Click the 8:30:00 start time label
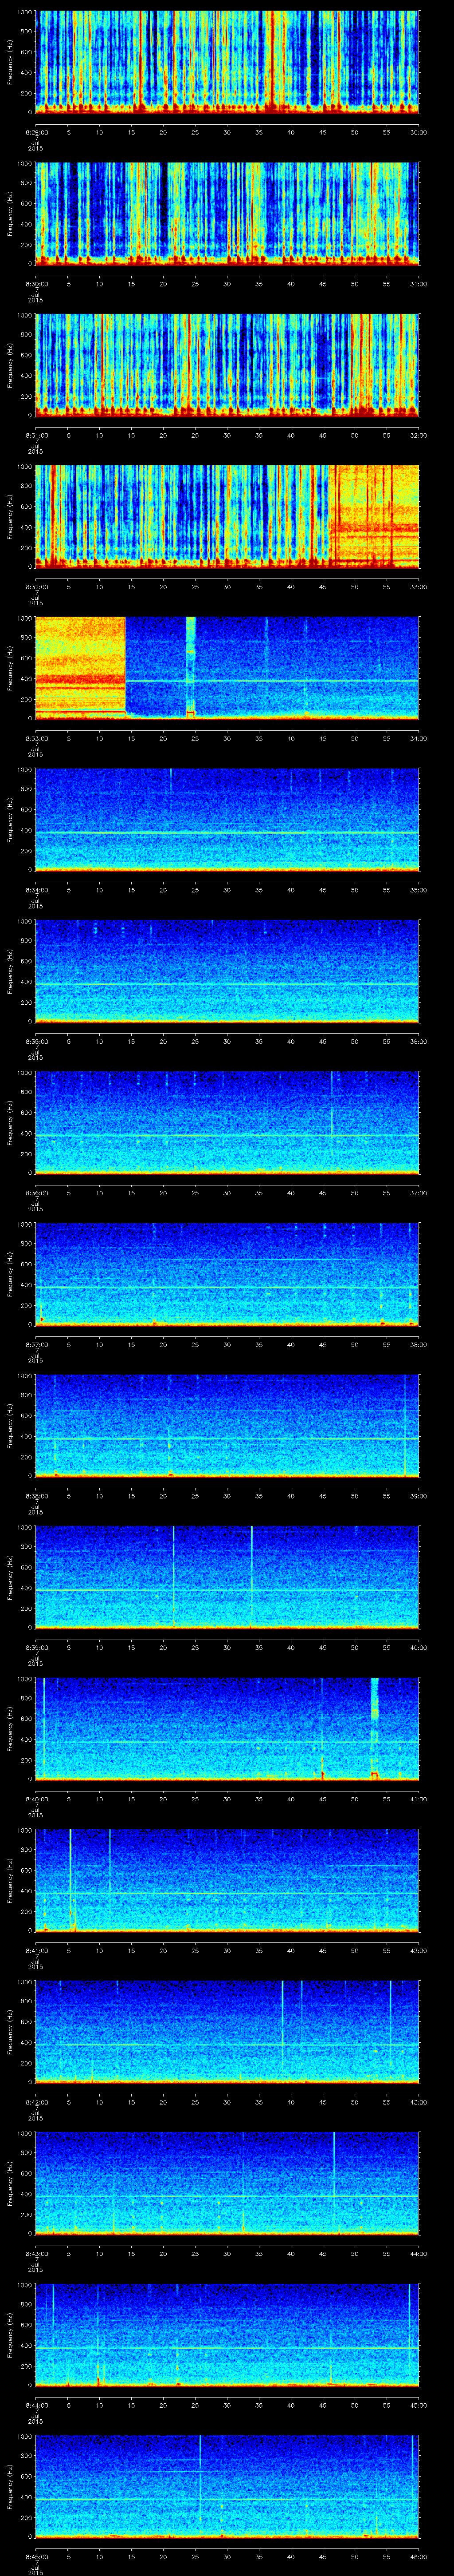454x2576 pixels. tap(36, 284)
